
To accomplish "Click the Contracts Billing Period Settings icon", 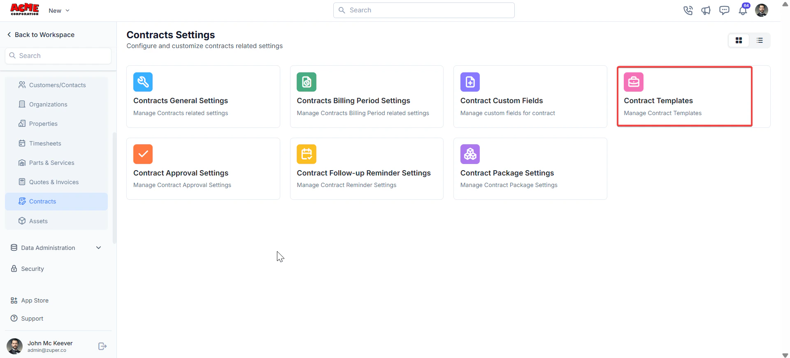I will tap(307, 82).
